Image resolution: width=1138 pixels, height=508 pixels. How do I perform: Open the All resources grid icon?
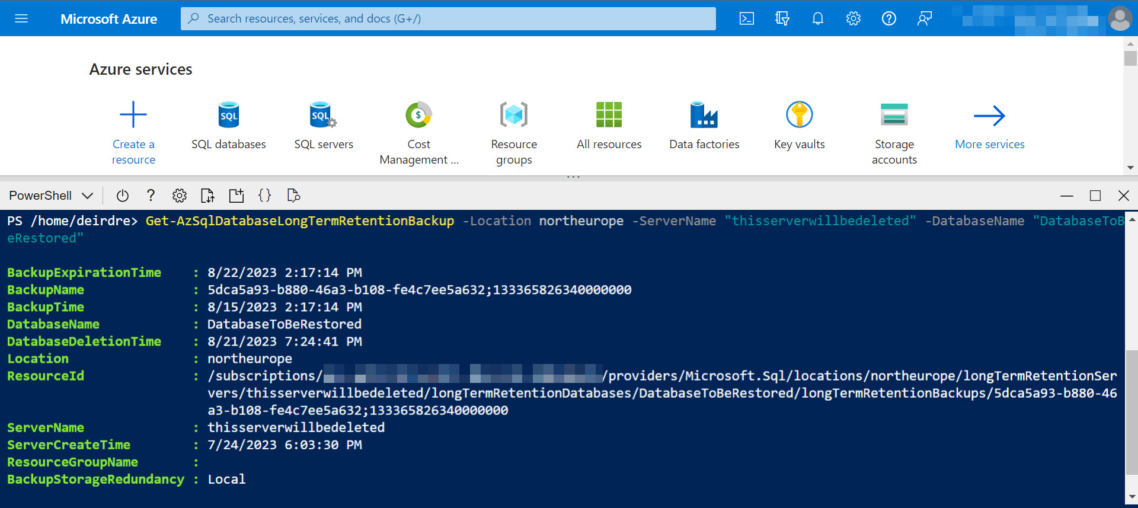click(609, 114)
